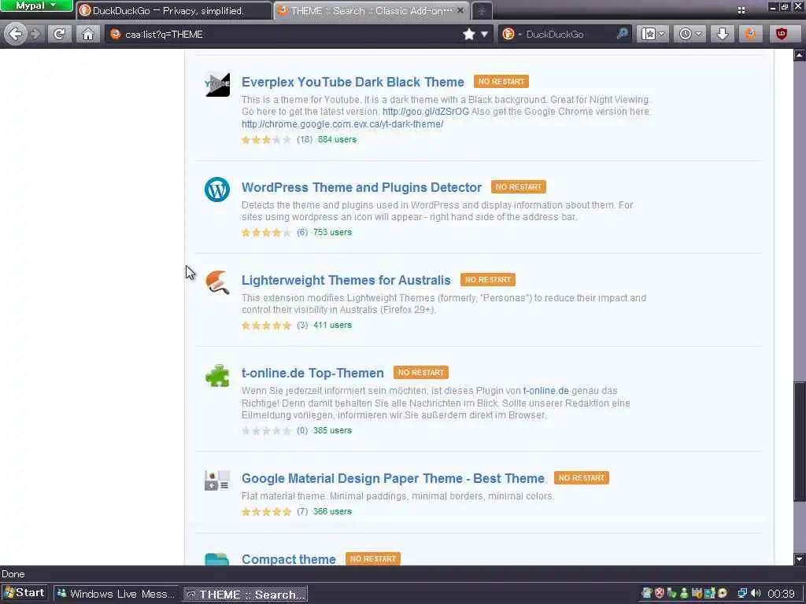Viewport: 806px width, 604px height.
Task: Open the chrome.google.com yt-dark-theme link
Action: click(342, 123)
